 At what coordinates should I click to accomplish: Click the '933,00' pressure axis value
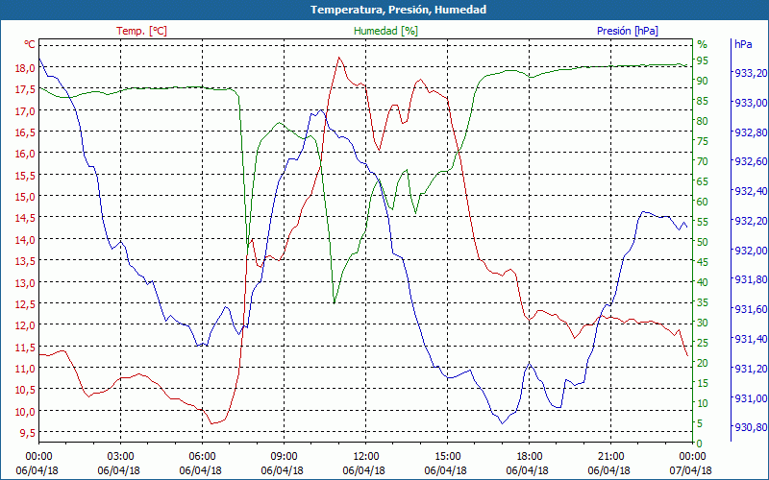tap(751, 103)
